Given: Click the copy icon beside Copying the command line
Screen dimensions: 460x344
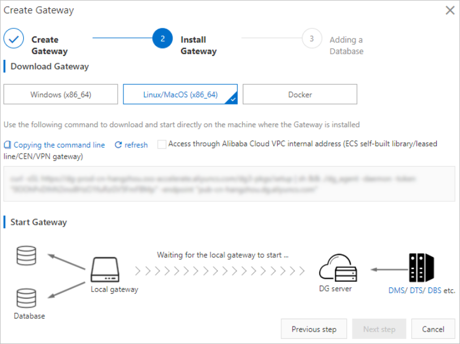Looking at the screenshot, I should [7, 145].
